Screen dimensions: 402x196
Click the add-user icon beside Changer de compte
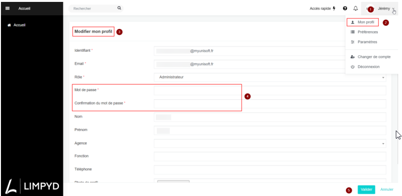(353, 57)
